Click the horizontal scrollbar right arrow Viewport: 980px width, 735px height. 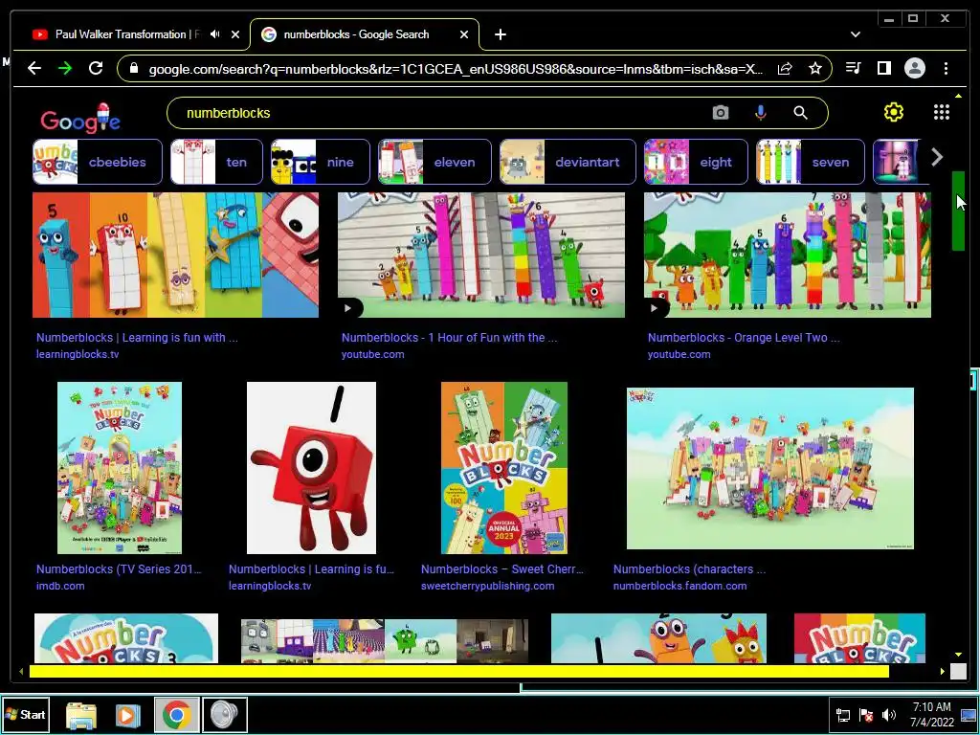click(x=943, y=671)
